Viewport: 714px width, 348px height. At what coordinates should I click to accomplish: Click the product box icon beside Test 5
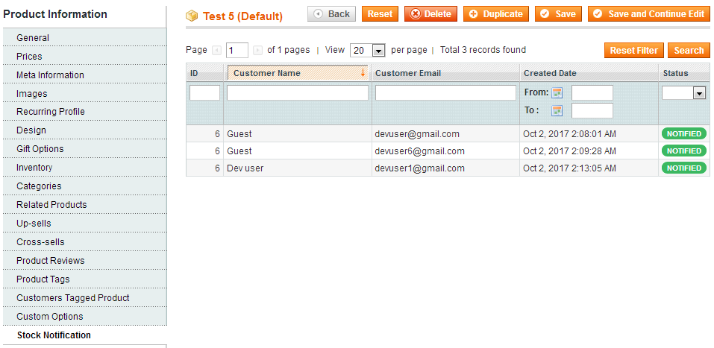tap(192, 16)
